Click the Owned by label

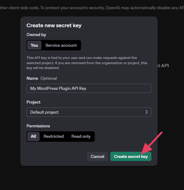point(36,35)
